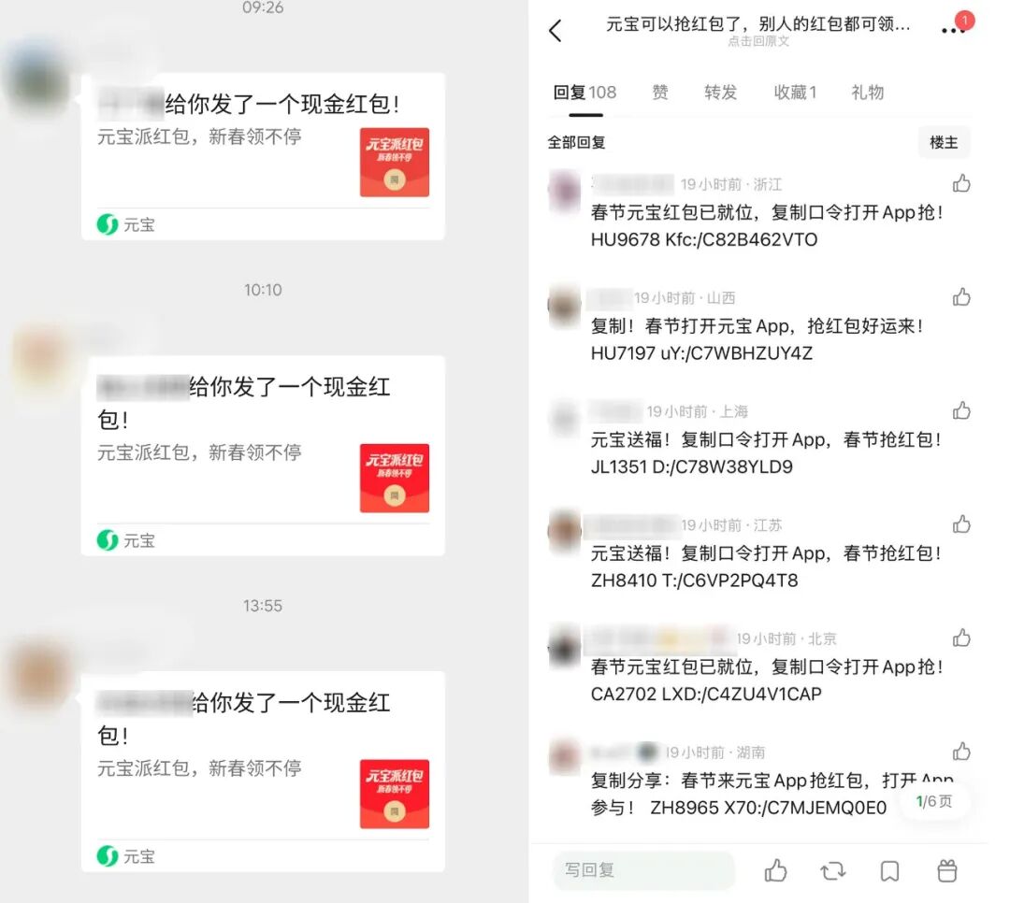1010x903 pixels.
Task: Toggle the 楼主 author-only filter
Action: pyautogui.click(x=944, y=142)
